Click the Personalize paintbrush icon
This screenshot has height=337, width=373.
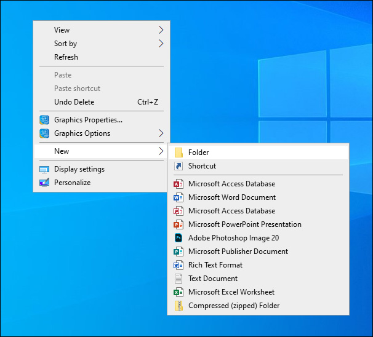click(x=44, y=183)
